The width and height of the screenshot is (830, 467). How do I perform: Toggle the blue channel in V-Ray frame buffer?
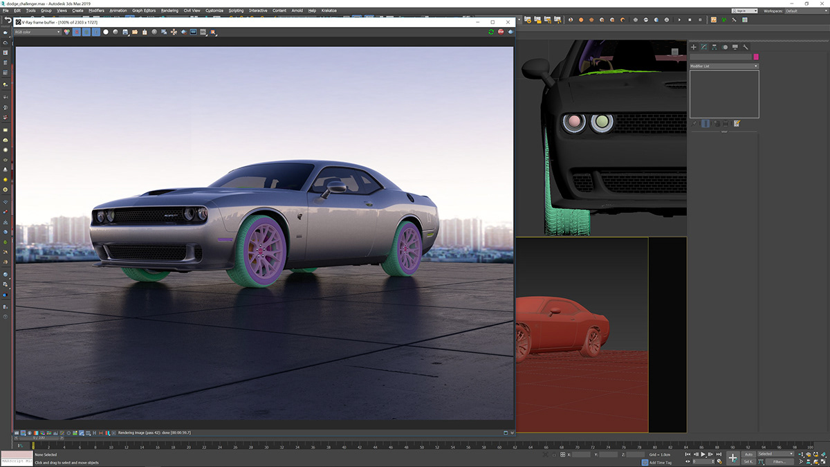click(x=96, y=32)
